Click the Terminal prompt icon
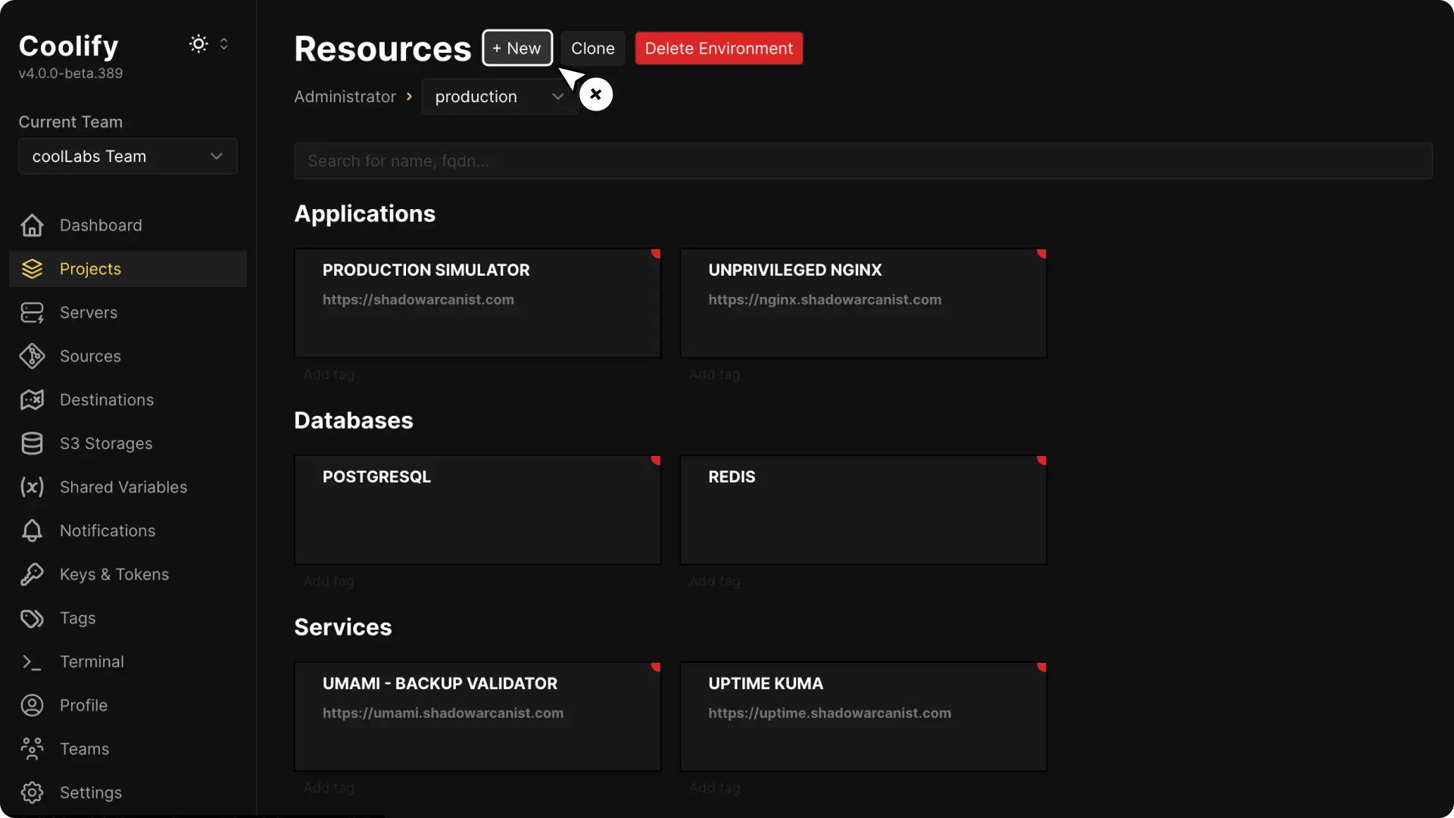Image resolution: width=1454 pixels, height=818 pixels. click(x=32, y=662)
